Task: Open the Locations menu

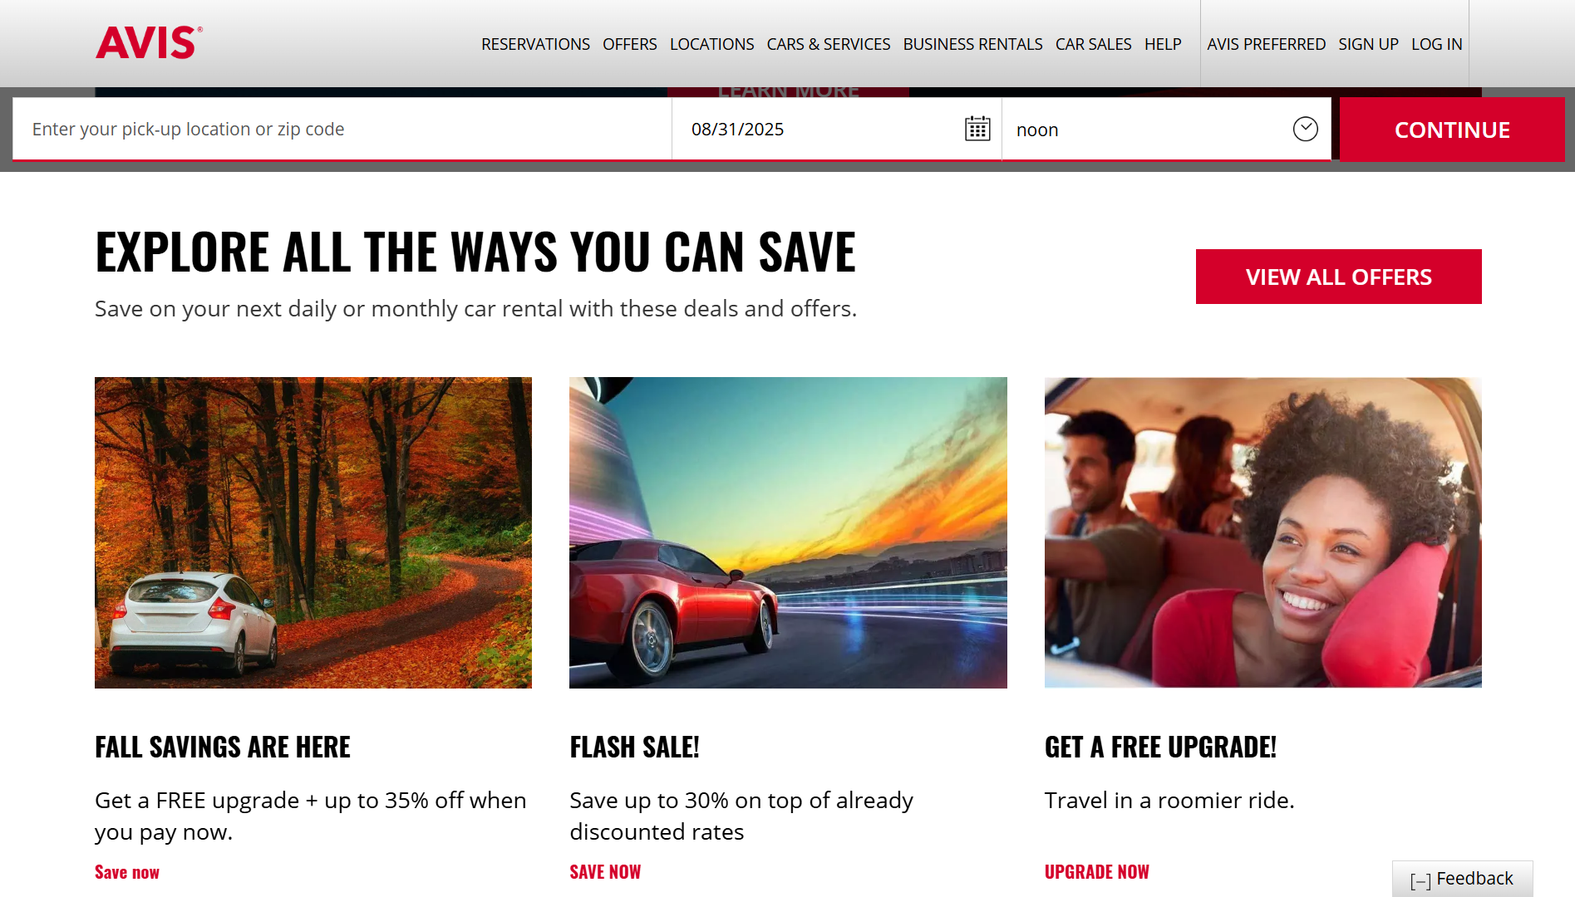Action: [x=711, y=44]
